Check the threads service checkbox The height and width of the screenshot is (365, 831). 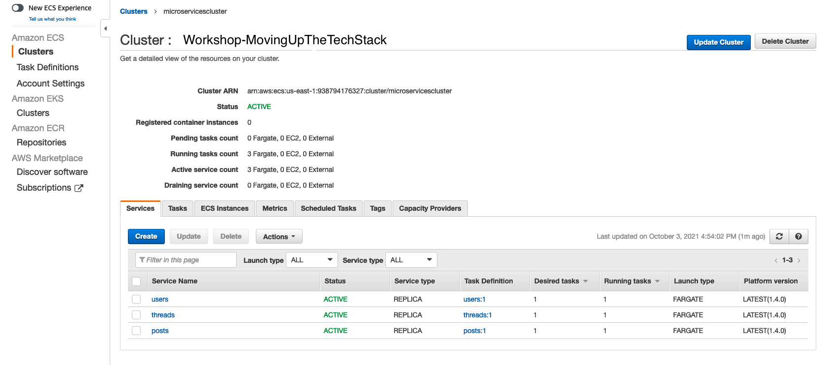pos(136,315)
